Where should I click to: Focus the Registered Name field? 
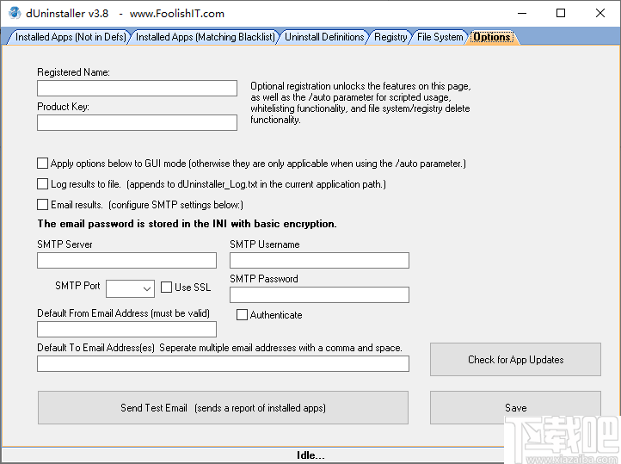pos(137,88)
